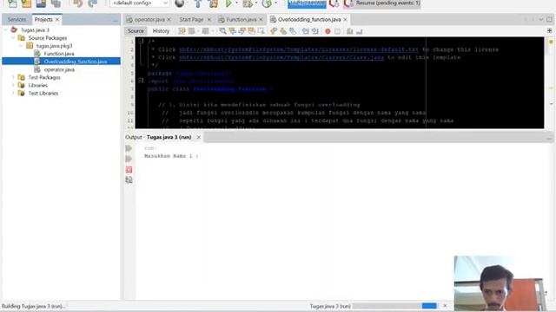This screenshot has width=556, height=312.
Task: Click Re-run icon in Output sidebar
Action: coord(129,148)
